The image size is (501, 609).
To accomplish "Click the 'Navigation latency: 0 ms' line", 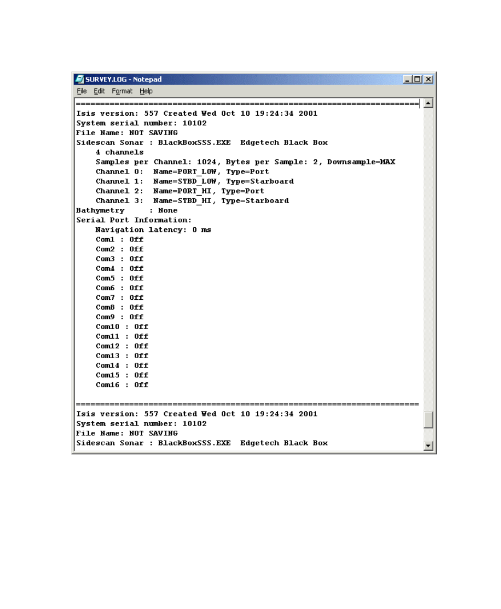I will coord(153,230).
